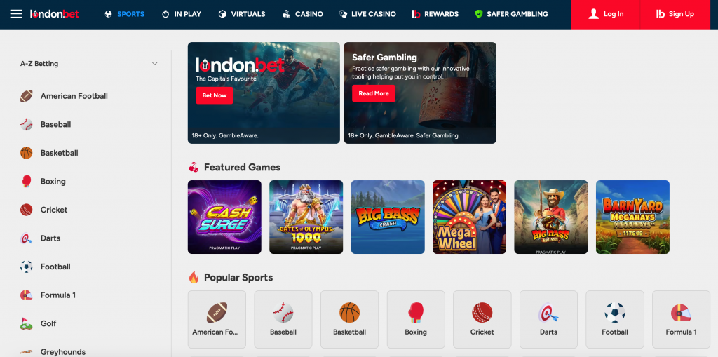Viewport: 718px width, 357px height.
Task: Pick the Cricket tile in Popular Sports
Action: click(482, 319)
